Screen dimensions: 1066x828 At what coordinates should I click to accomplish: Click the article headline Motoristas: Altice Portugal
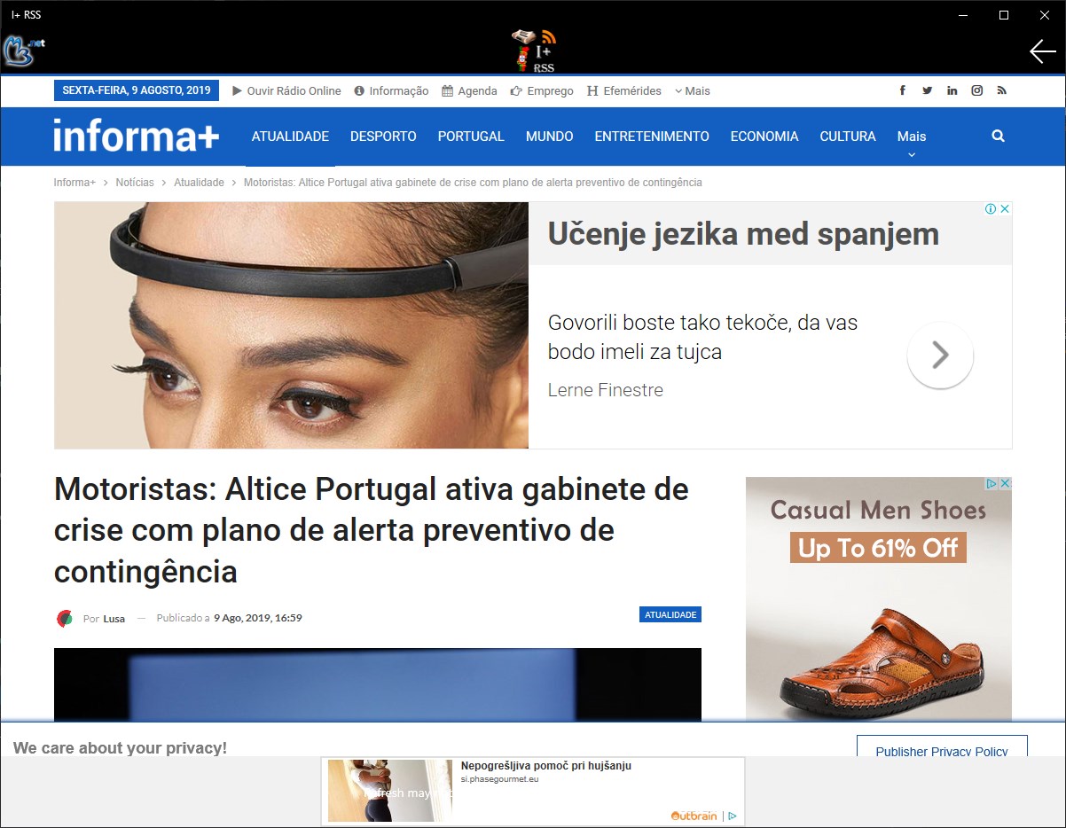click(372, 530)
